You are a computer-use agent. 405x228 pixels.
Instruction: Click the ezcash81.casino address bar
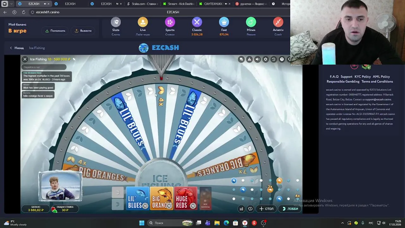click(48, 12)
